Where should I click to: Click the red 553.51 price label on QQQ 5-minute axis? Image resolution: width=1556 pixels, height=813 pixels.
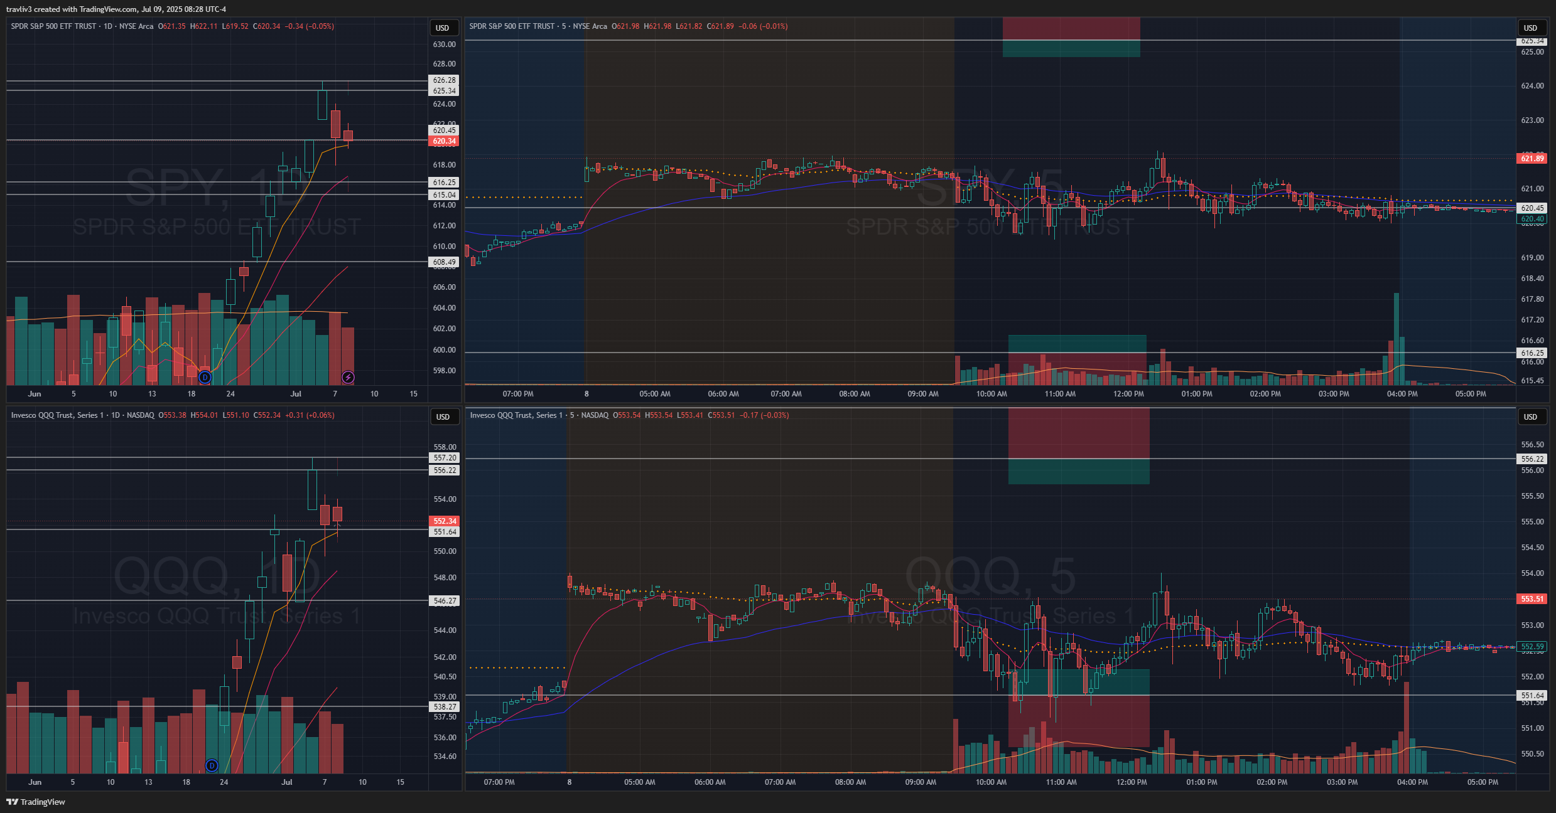coord(1532,598)
